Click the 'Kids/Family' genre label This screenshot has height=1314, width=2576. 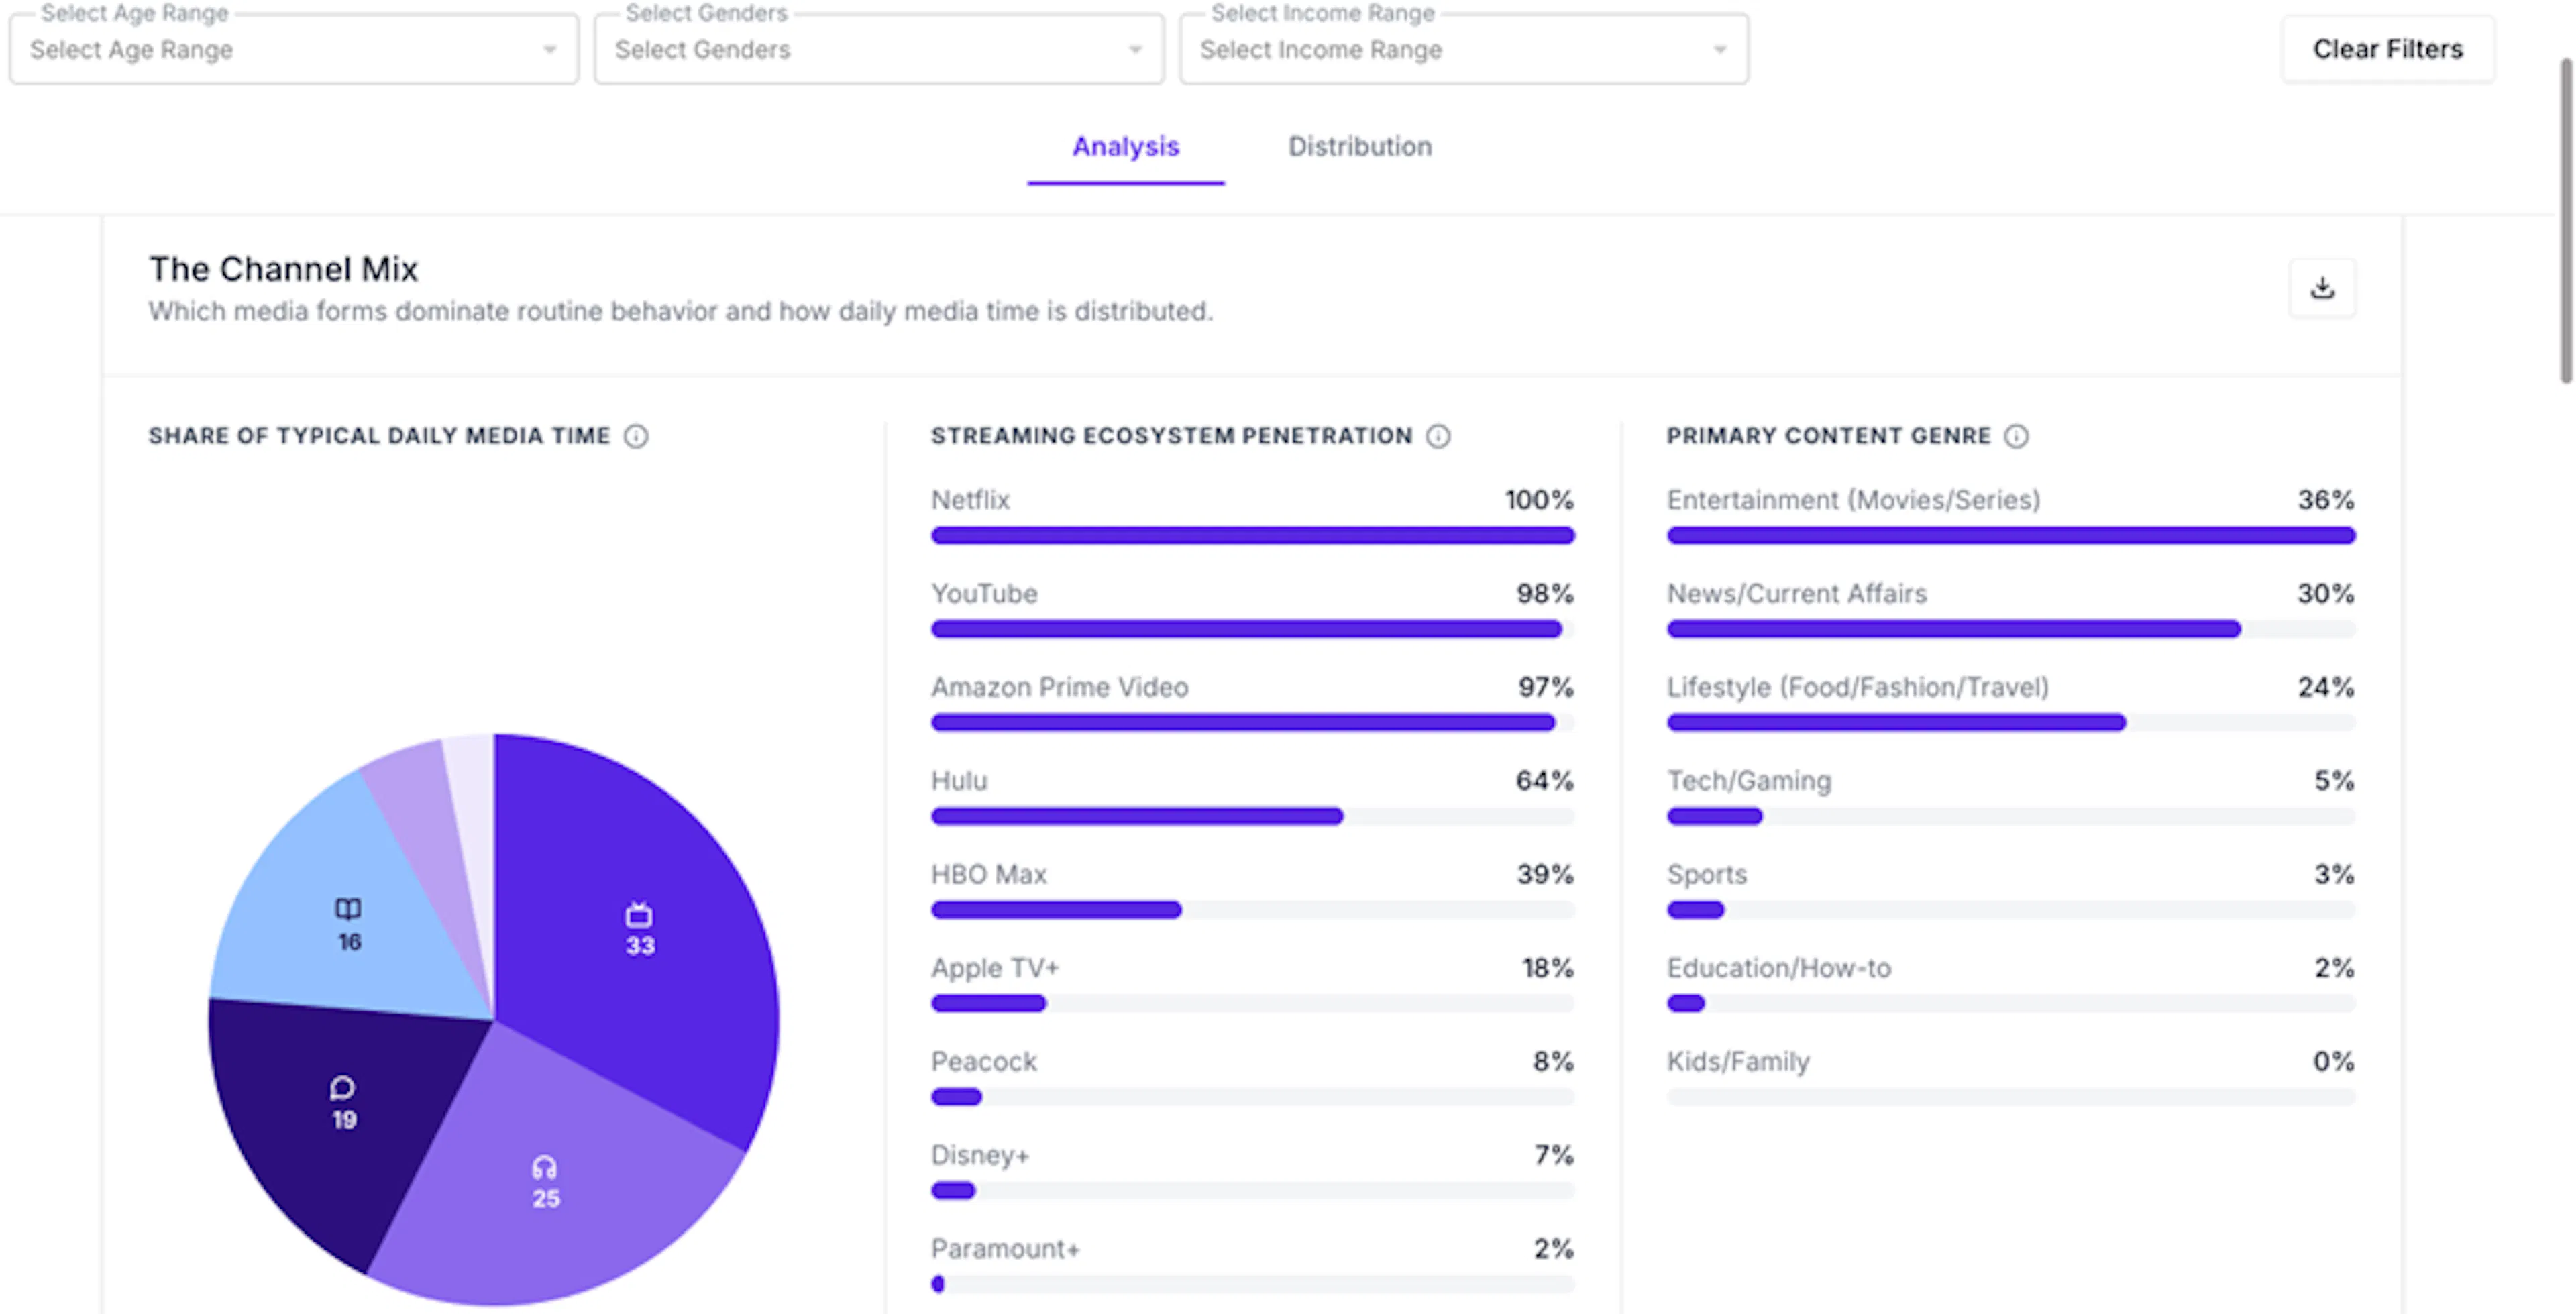[1738, 1062]
